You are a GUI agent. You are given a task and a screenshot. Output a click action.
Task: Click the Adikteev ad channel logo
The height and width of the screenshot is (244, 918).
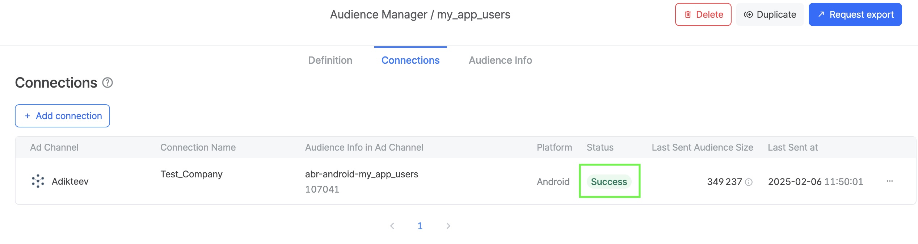coord(38,181)
